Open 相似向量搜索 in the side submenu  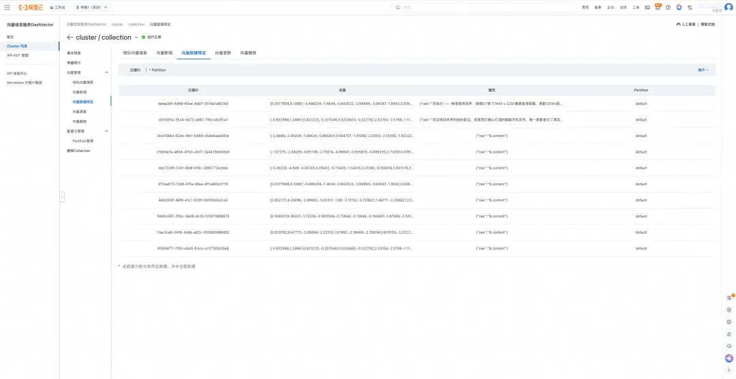83,82
